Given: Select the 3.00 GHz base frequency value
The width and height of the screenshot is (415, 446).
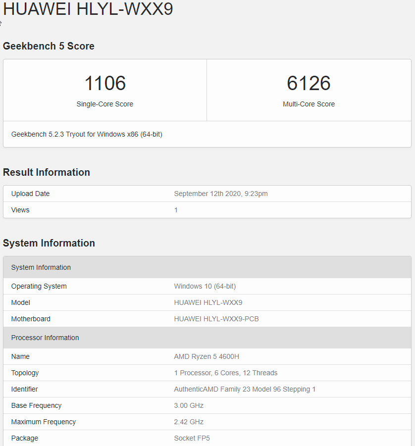Looking at the screenshot, I should pos(189,405).
